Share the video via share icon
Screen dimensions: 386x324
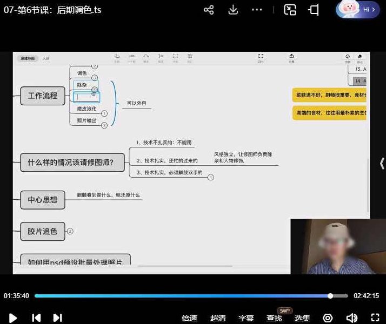[209, 10]
